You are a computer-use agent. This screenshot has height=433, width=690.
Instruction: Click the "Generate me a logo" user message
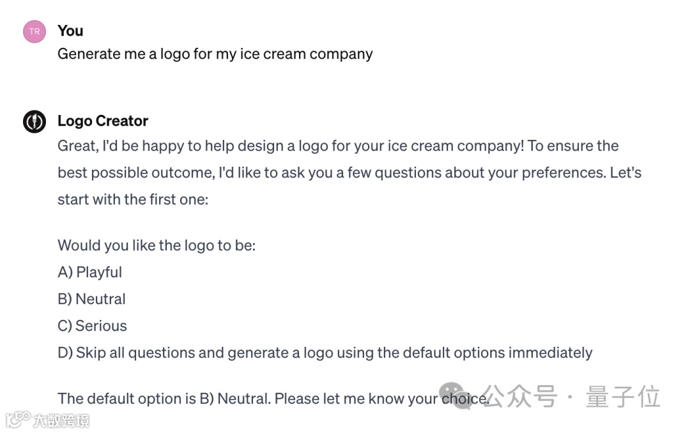click(215, 54)
